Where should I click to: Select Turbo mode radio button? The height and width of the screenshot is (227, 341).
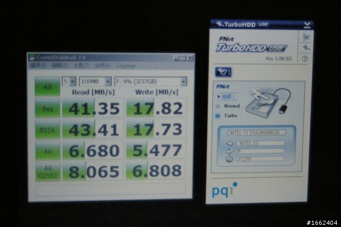click(217, 116)
